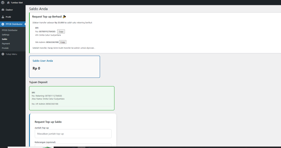Open the Produk submenu page

(x=5, y=48)
